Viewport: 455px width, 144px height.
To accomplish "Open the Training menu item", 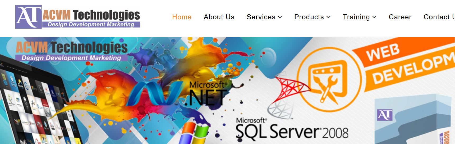I will [356, 17].
